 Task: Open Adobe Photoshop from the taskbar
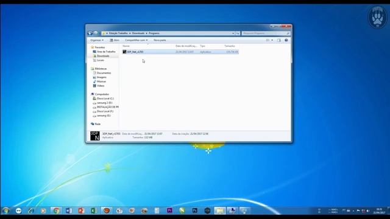(x=195, y=211)
